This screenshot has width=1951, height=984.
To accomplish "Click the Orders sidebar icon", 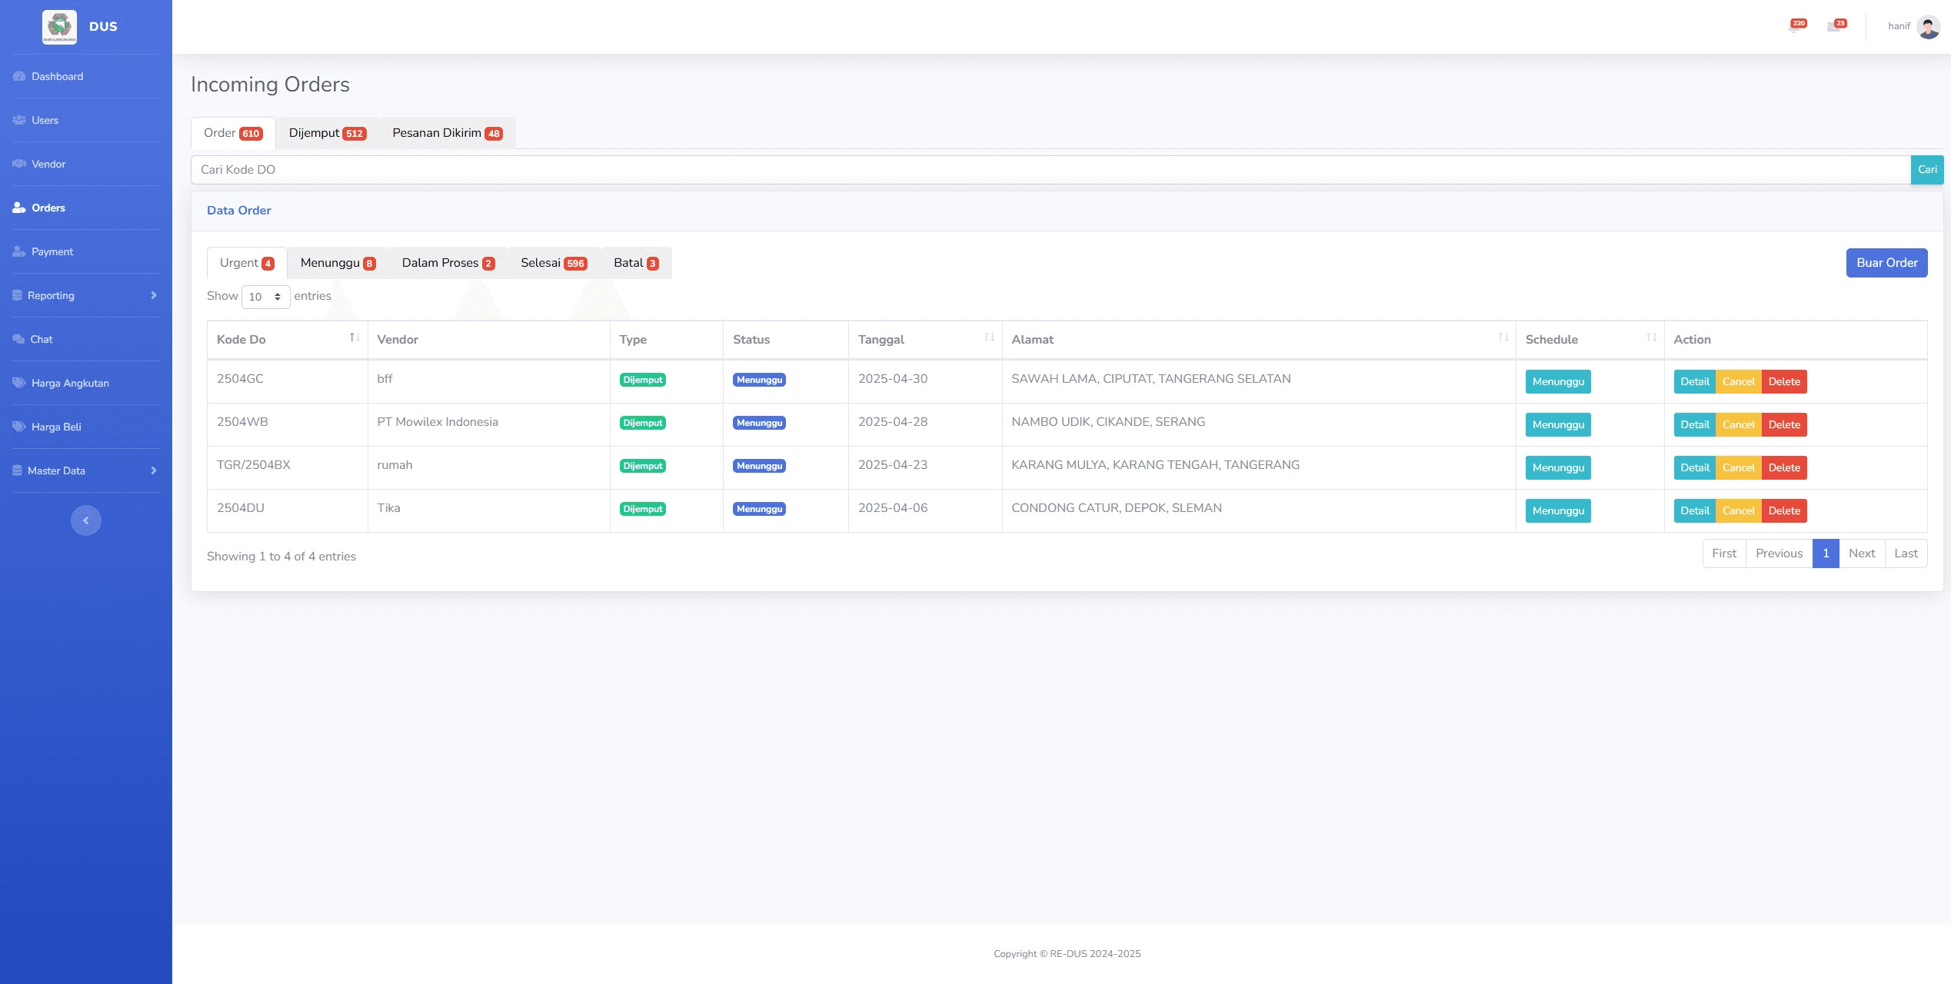I will [19, 208].
